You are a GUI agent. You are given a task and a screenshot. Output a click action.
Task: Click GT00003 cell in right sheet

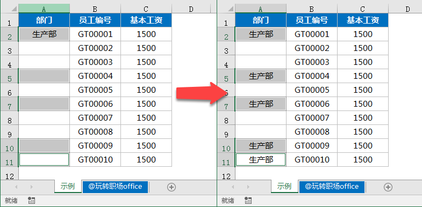pyautogui.click(x=312, y=62)
